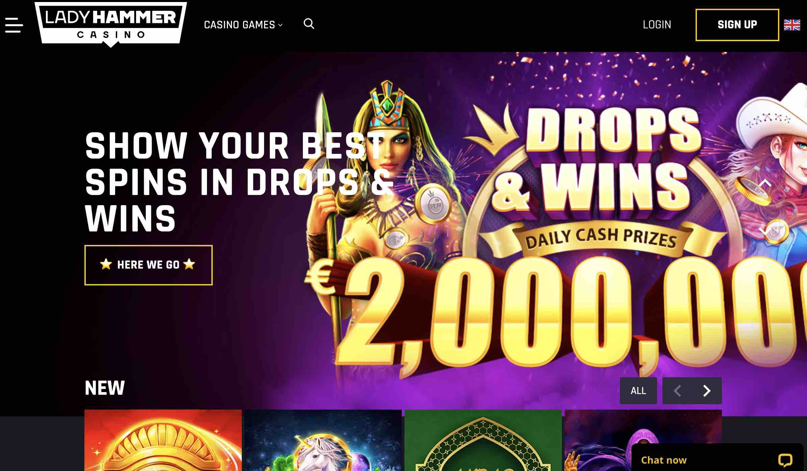The image size is (807, 471).
Task: Open the search magnifier icon
Action: 309,24
